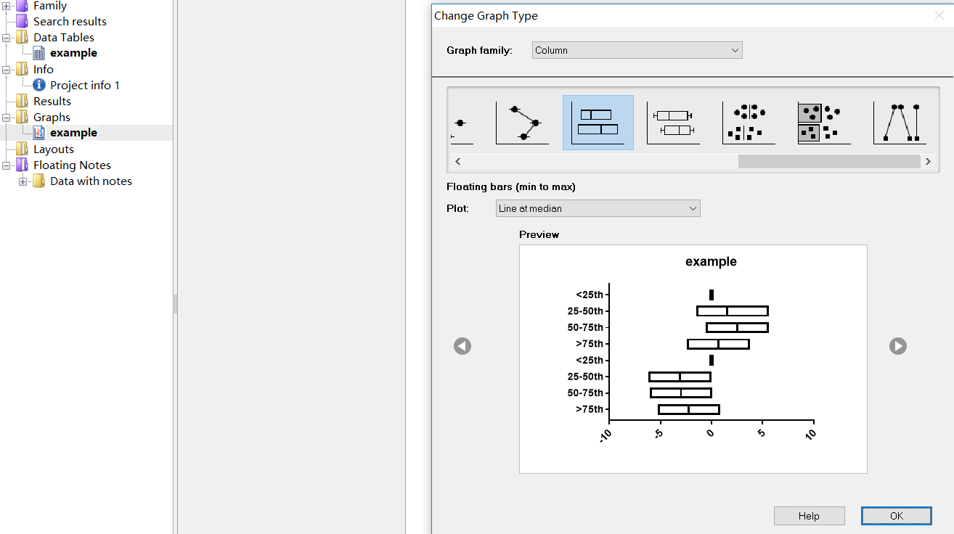Viewport: 954px width, 534px height.
Task: Collapse the Data Tables tree folder
Action: click(x=7, y=38)
